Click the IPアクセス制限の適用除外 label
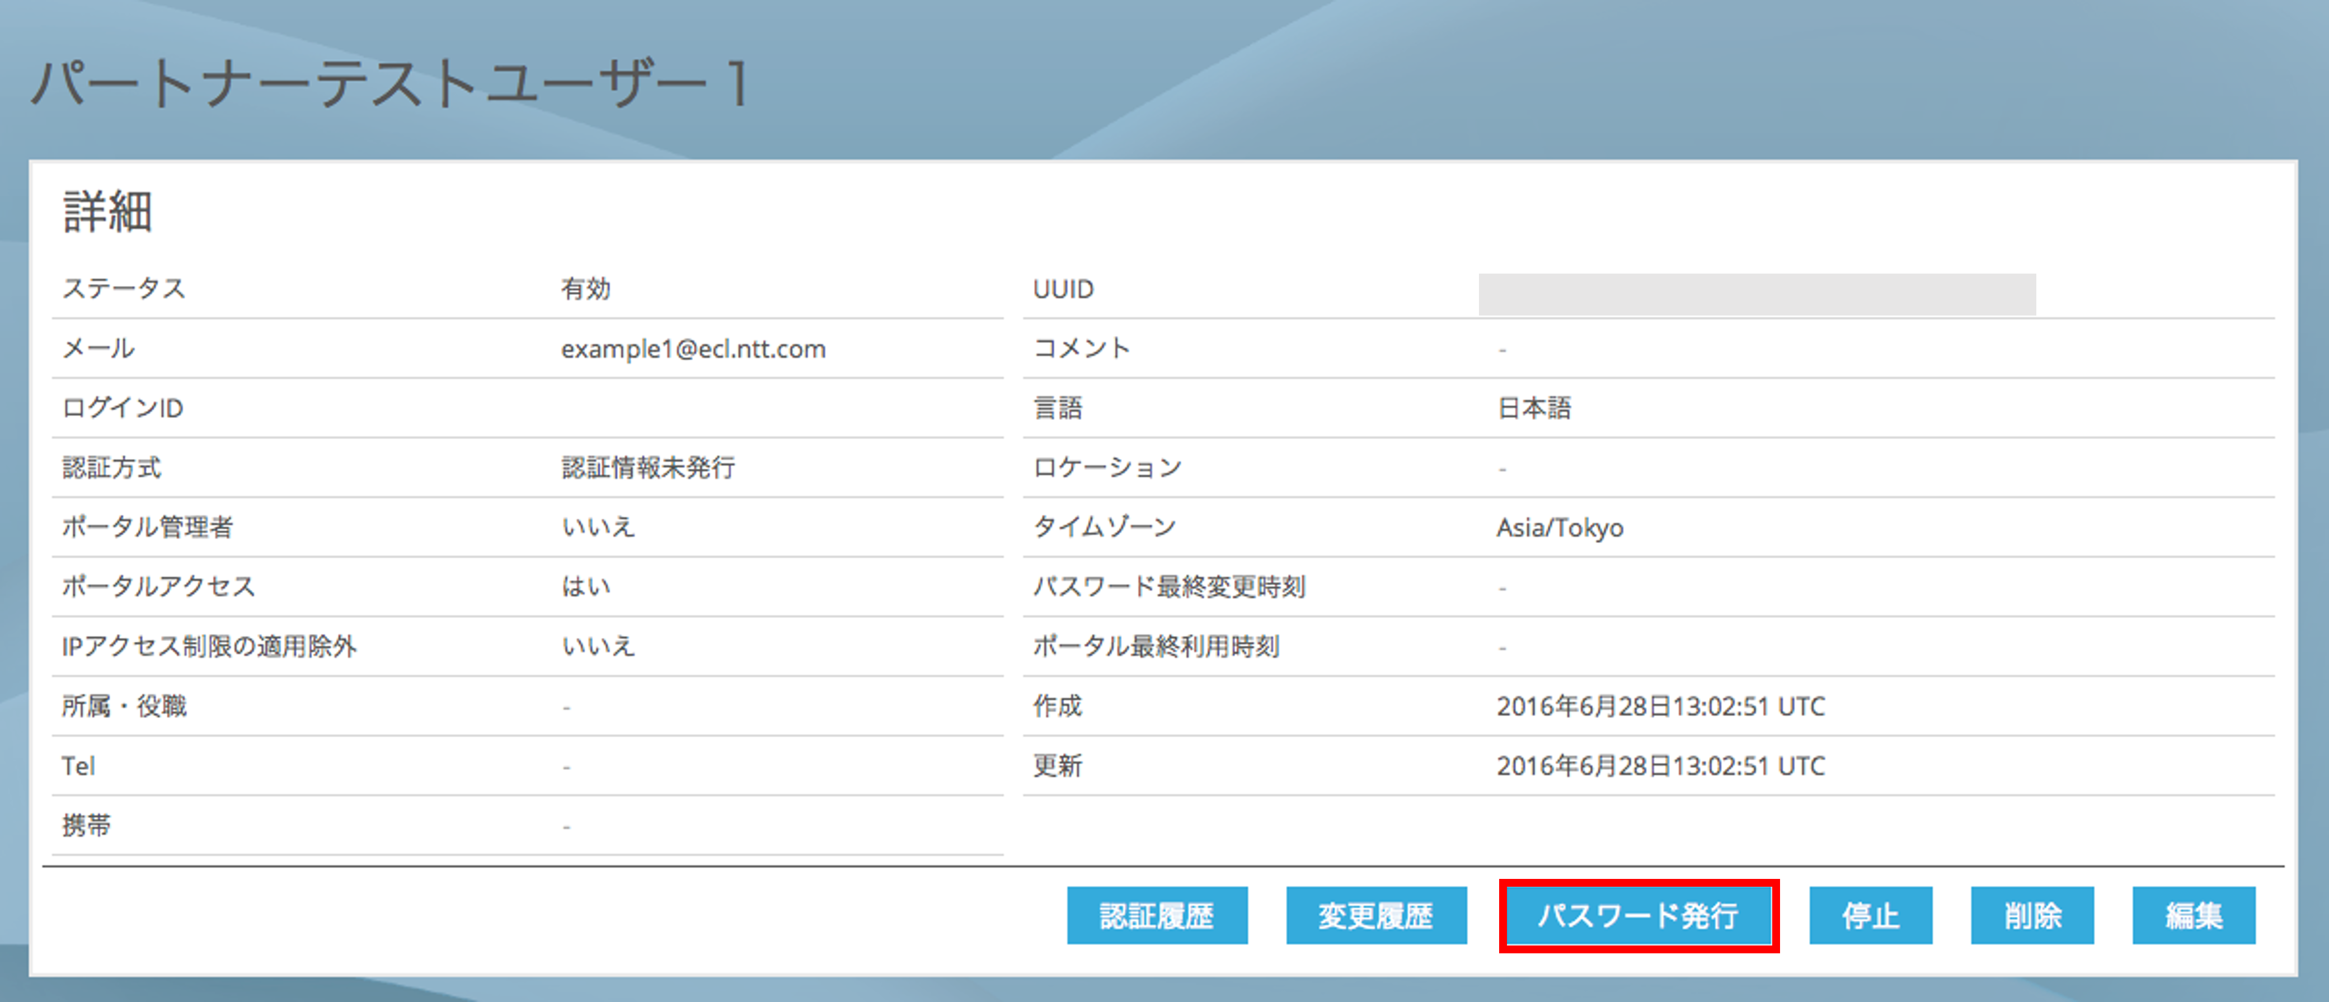Image resolution: width=2329 pixels, height=1002 pixels. pyautogui.click(x=209, y=646)
